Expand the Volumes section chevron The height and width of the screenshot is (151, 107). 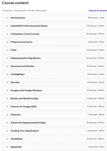click(x=7, y=115)
